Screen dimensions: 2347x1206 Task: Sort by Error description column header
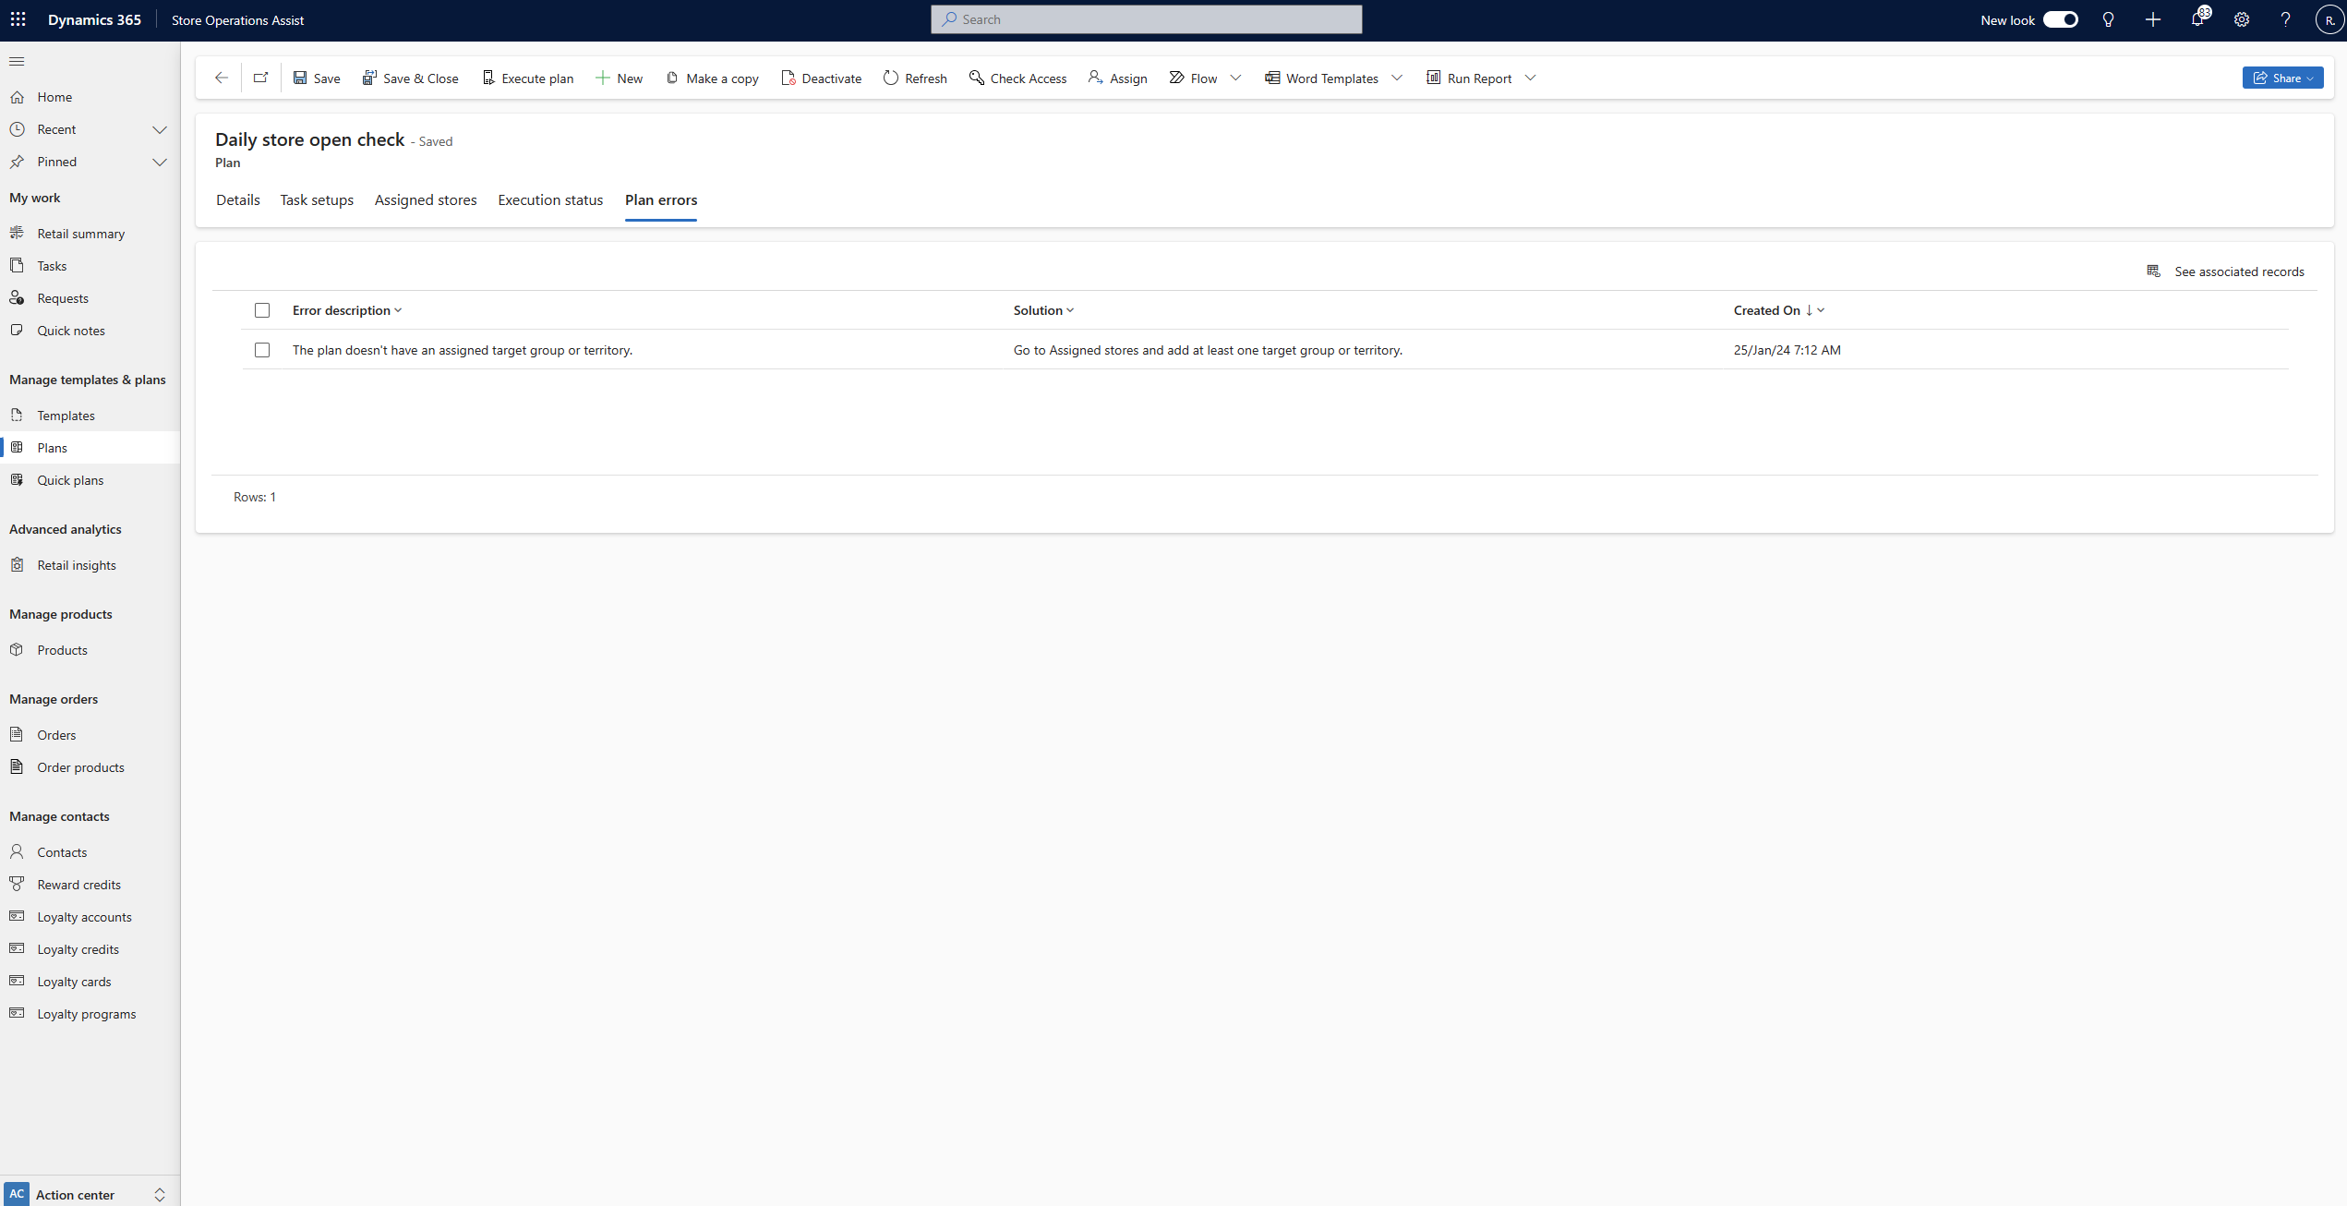tap(342, 309)
